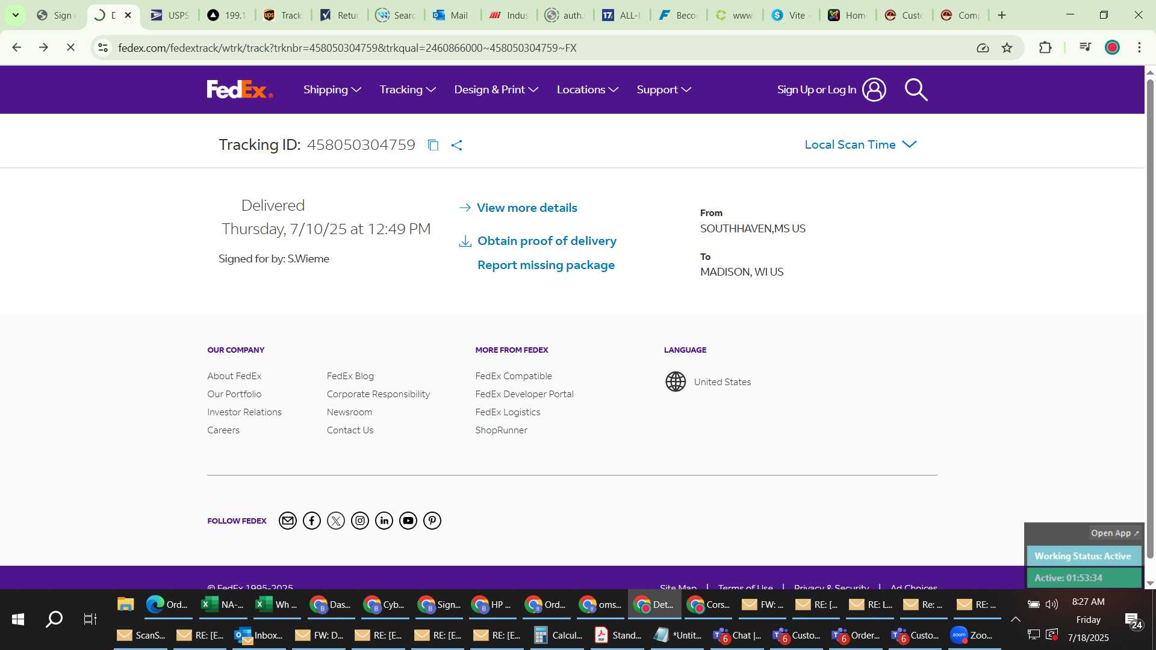Expand the Locations menu
This screenshot has height=650, width=1156.
588,90
